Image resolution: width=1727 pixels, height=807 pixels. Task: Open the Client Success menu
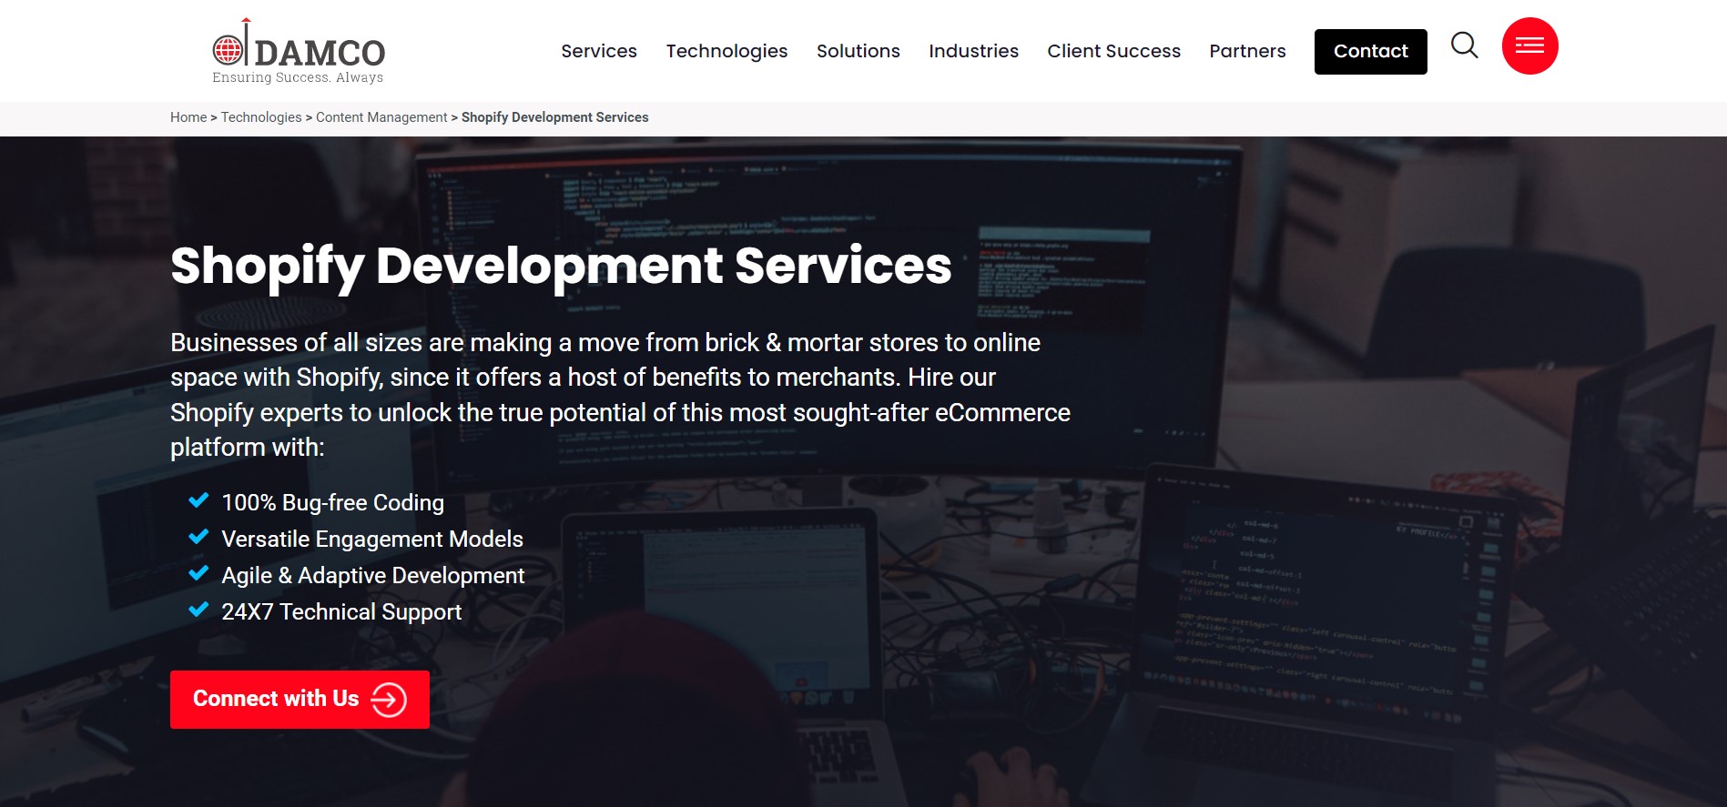(1113, 51)
